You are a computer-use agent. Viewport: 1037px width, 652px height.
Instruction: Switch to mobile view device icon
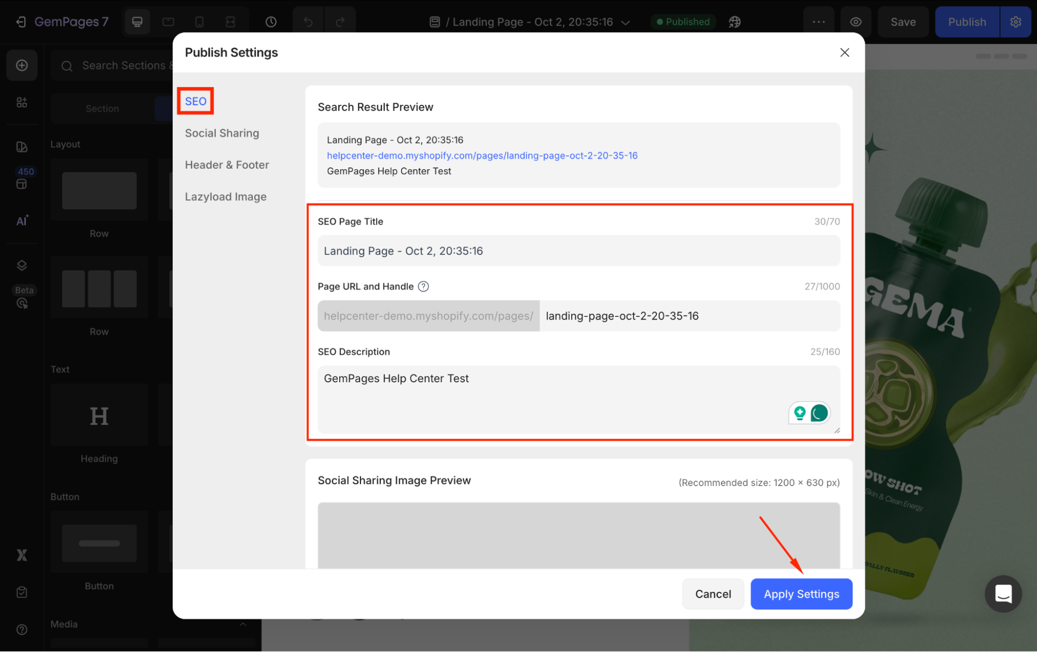pos(199,22)
